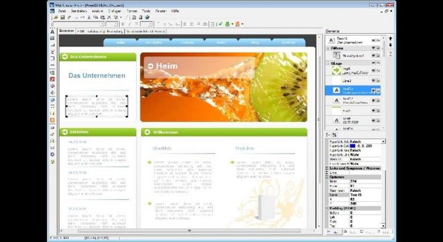Select the 'Das Unternehmen' large blue heading
Screen dimensions: 443x242
(97, 76)
